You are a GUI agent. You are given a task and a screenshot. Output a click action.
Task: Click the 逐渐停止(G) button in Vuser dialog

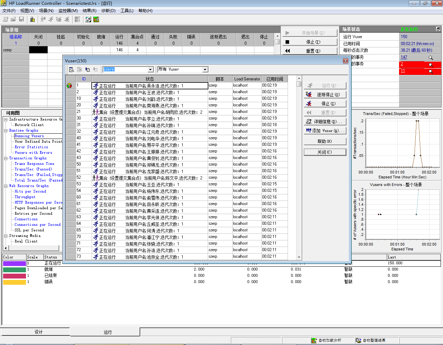pyautogui.click(x=325, y=95)
